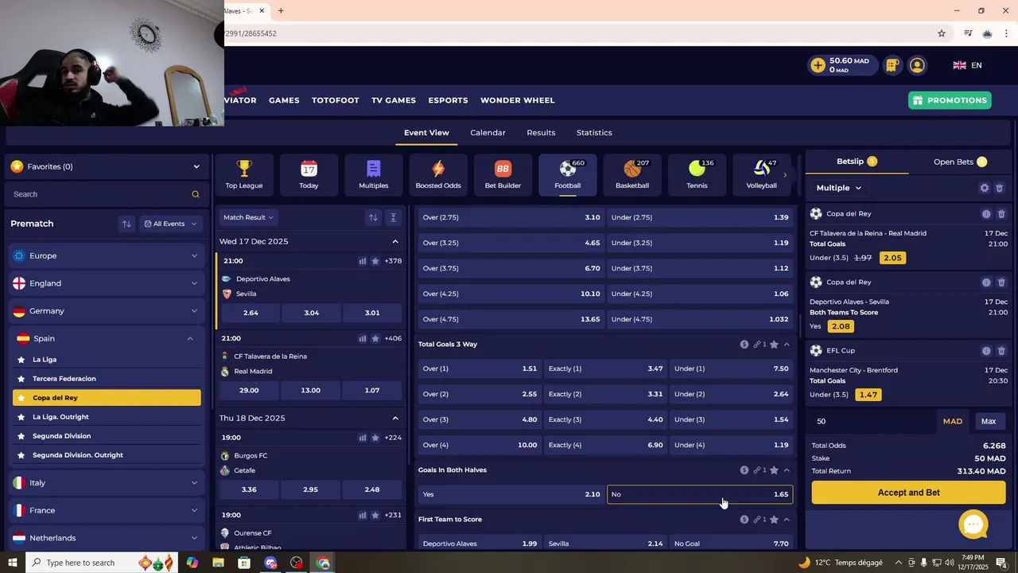Select the Tennis sport icon
This screenshot has width=1018, height=573.
coord(697,174)
